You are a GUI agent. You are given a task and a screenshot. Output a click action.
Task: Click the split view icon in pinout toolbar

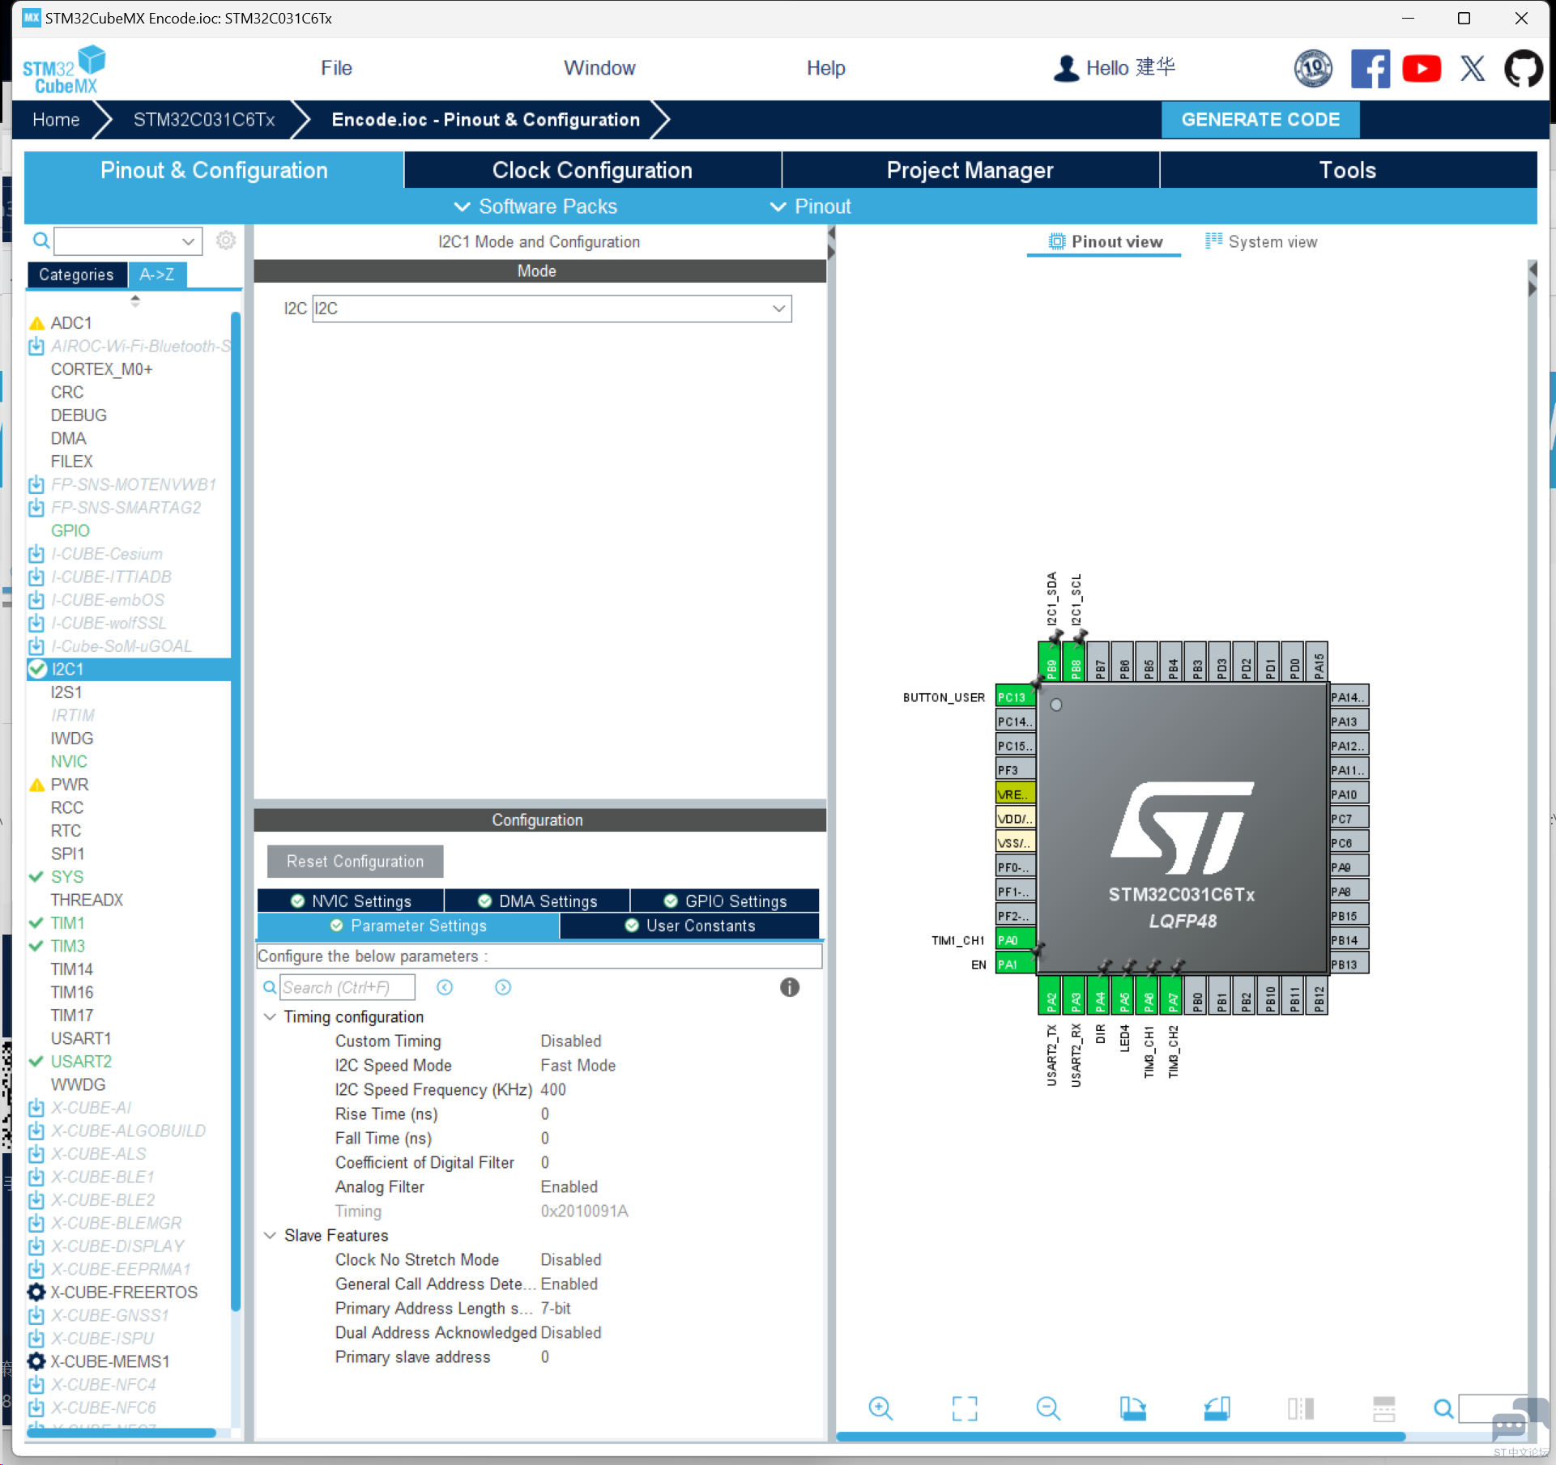[x=1301, y=1408]
